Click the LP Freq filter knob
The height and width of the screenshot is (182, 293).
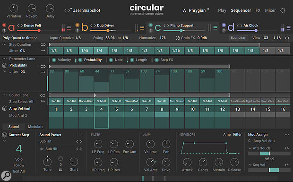[x=98, y=144]
